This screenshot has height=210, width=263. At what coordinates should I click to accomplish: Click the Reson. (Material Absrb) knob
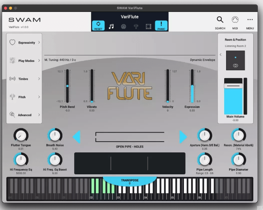click(238, 136)
